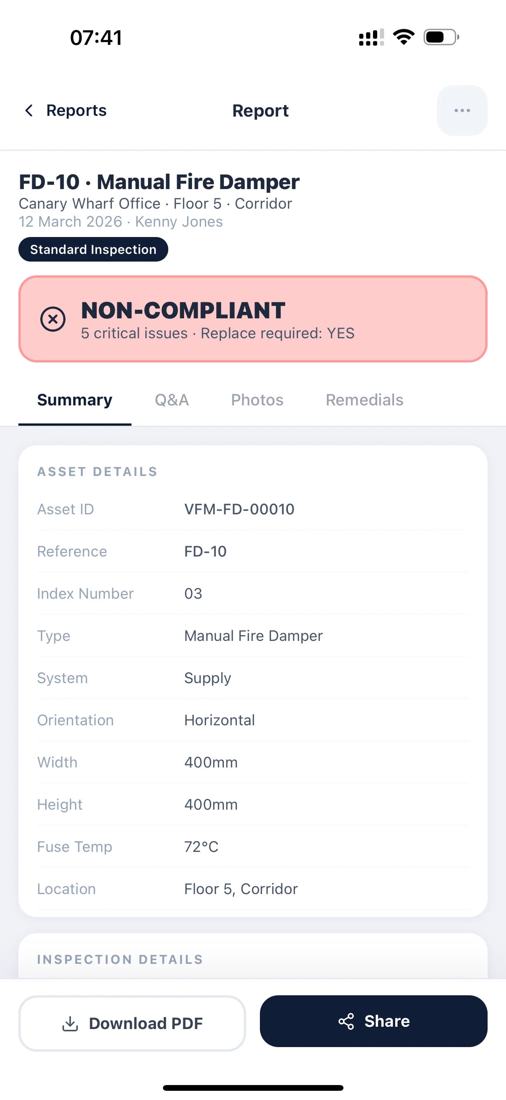The height and width of the screenshot is (1100, 506).
Task: Tap the battery status icon
Action: [x=441, y=37]
